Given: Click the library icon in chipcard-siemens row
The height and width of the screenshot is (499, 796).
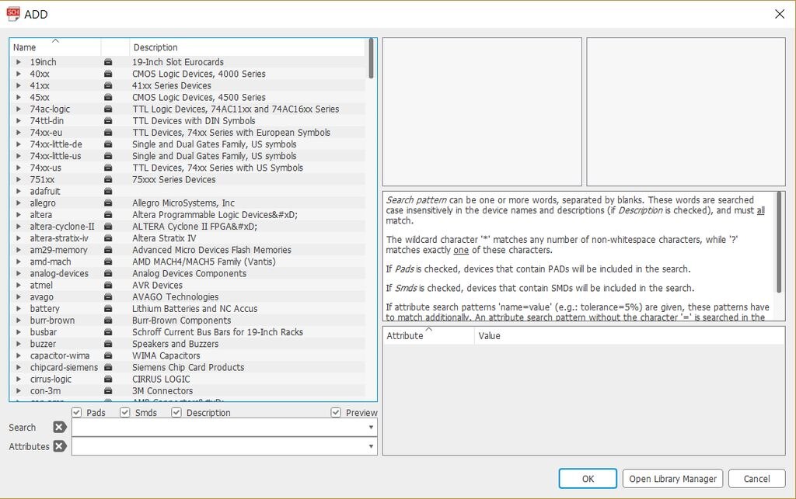Looking at the screenshot, I should point(107,367).
